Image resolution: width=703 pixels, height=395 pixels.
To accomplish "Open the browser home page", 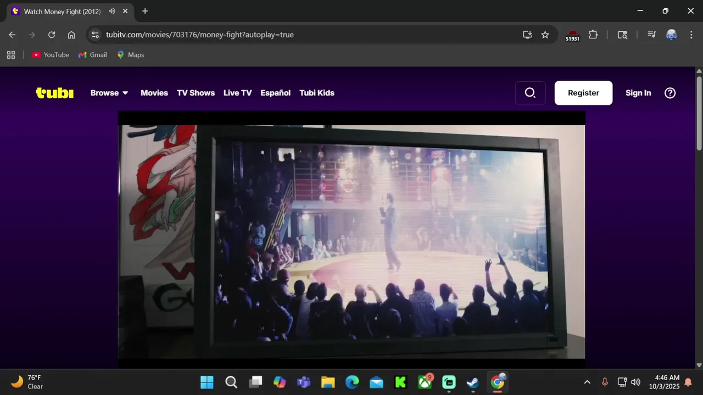I will [71, 35].
